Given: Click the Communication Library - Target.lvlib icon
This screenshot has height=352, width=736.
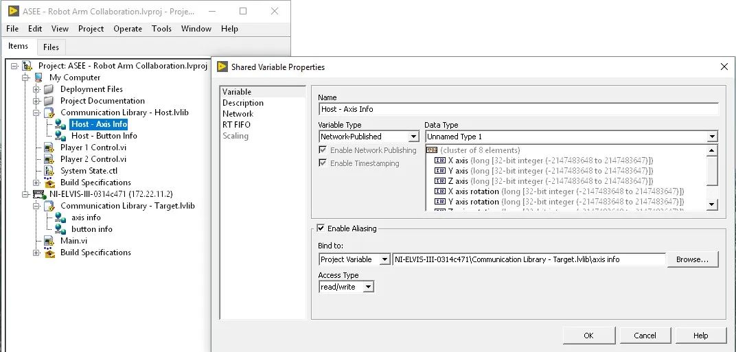Looking at the screenshot, I should [x=49, y=206].
